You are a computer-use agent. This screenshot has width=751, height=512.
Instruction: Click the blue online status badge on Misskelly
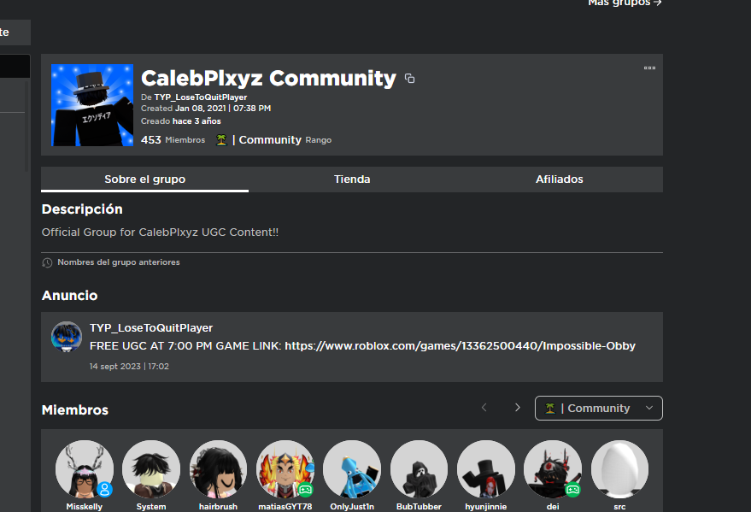(104, 490)
